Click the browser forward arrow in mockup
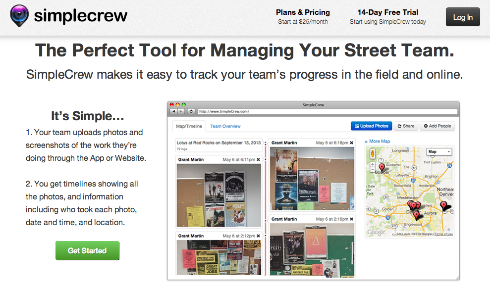Image resolution: width=490 pixels, height=288 pixels. point(181,111)
